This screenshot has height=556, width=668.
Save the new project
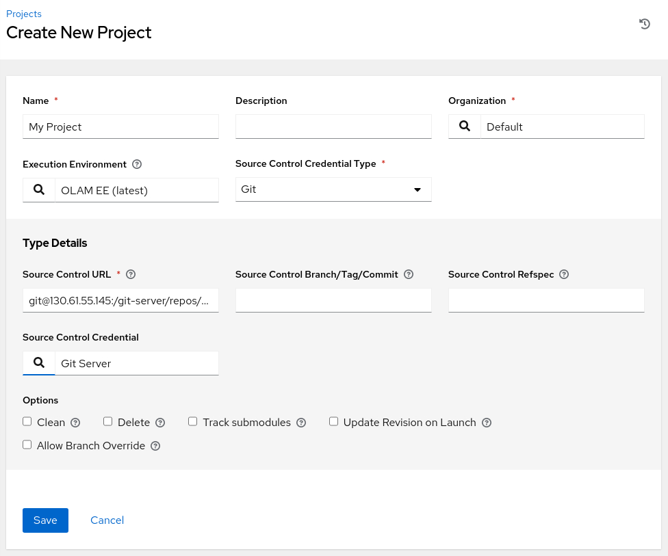point(45,520)
